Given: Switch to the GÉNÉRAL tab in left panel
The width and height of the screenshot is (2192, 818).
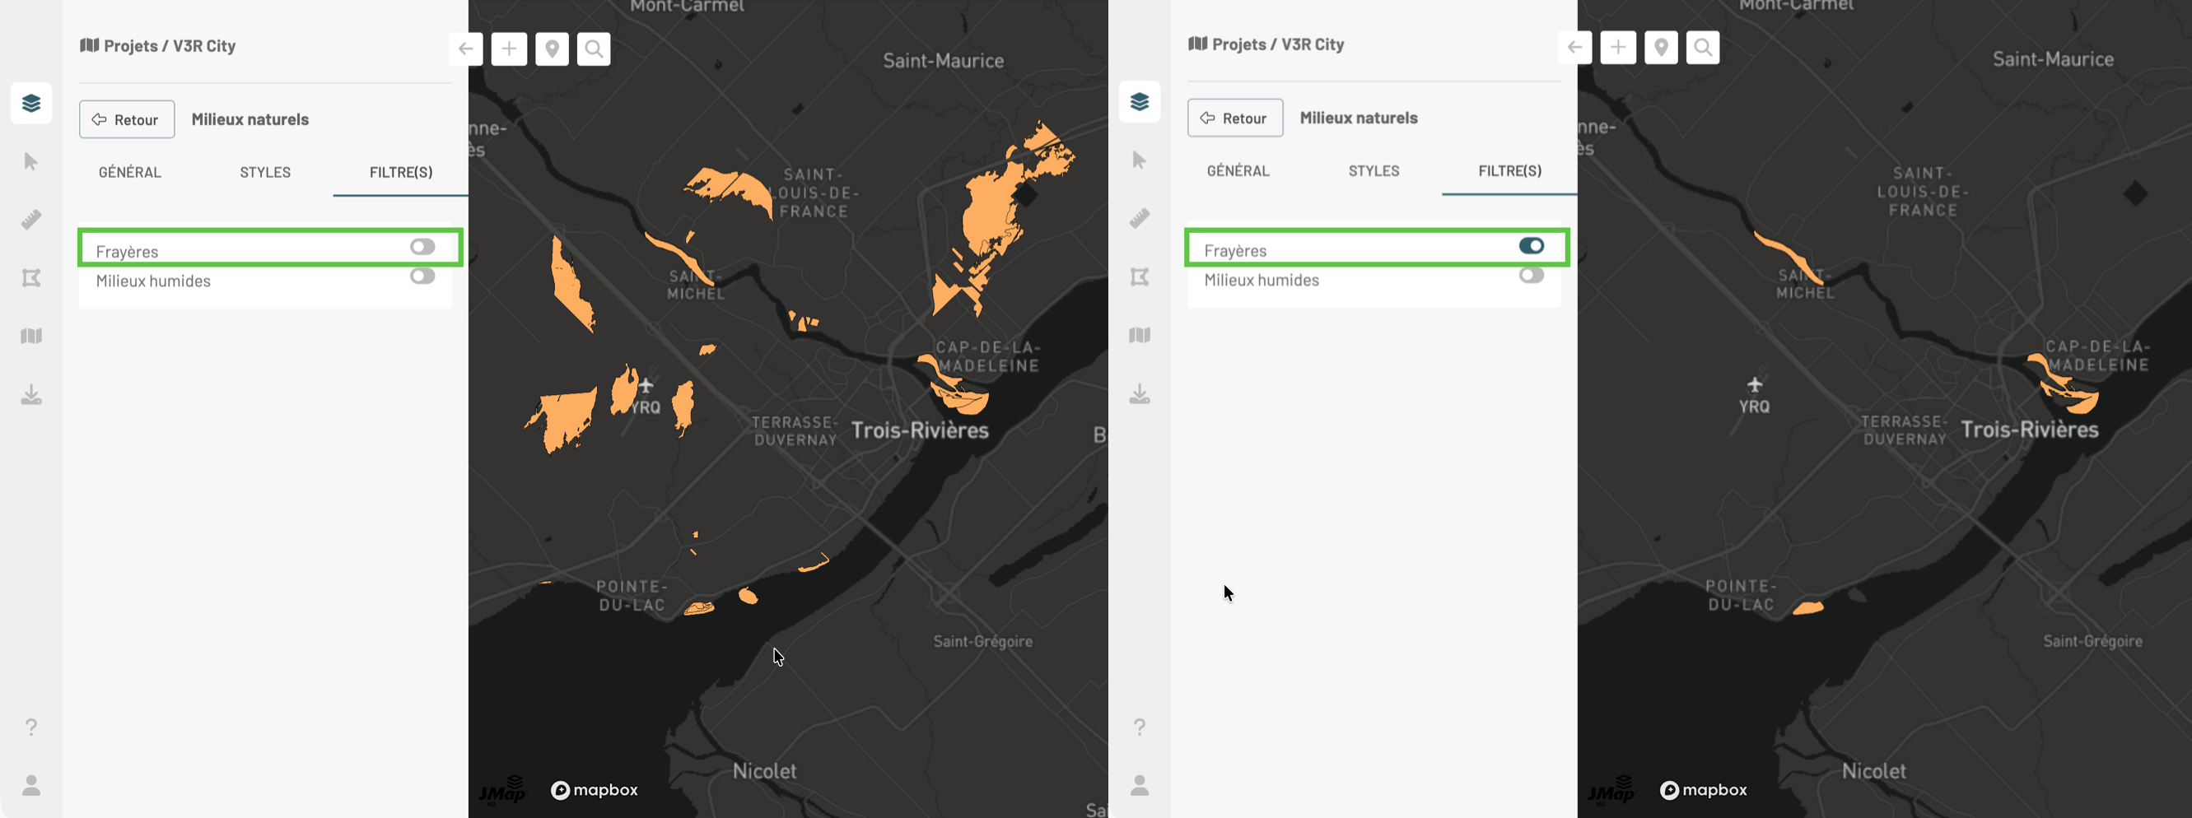Looking at the screenshot, I should coord(129,173).
